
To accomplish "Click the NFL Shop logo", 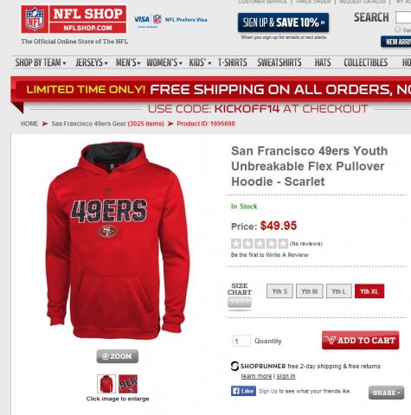I will (x=74, y=19).
